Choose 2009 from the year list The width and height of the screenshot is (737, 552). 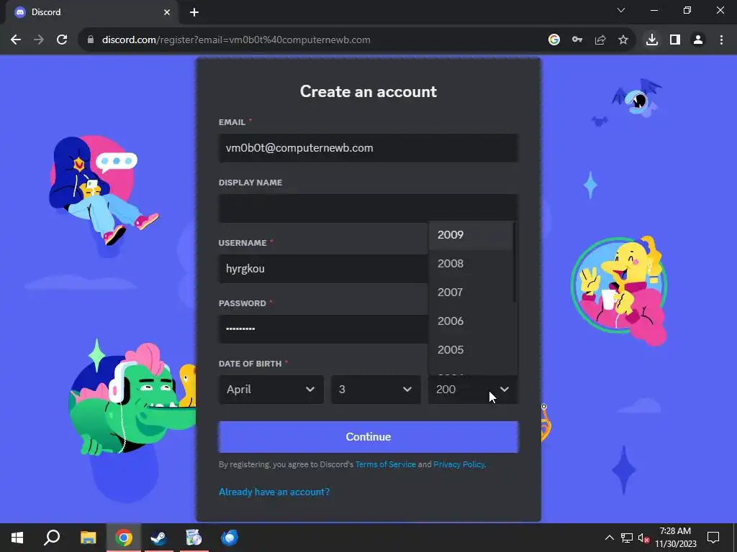pos(471,235)
